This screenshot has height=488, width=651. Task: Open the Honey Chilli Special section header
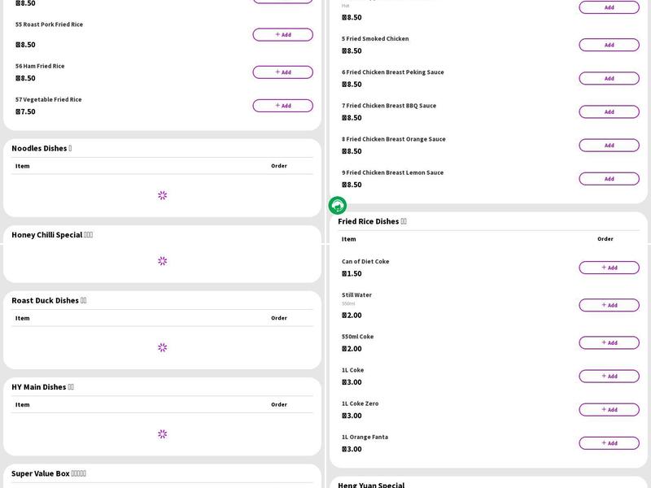point(52,235)
